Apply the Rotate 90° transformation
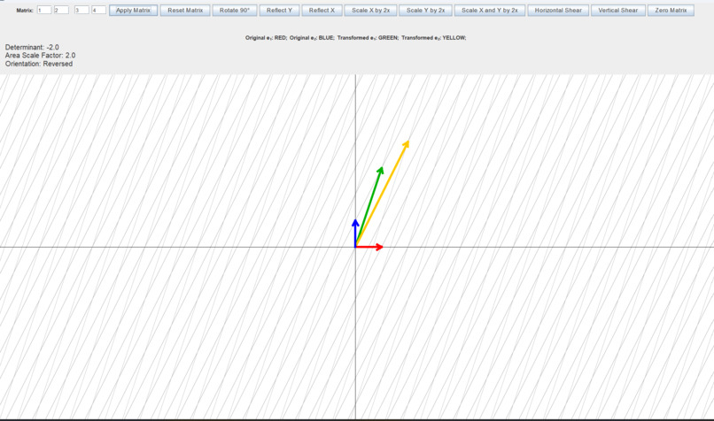 pos(235,10)
